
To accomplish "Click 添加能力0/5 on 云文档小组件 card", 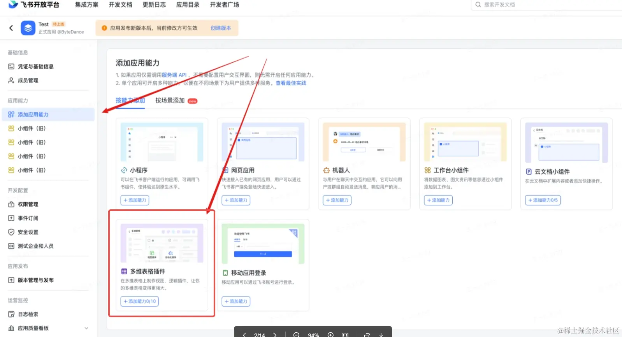I will [x=543, y=200].
